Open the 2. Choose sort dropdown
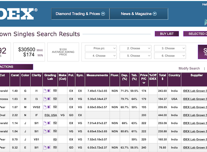 (135, 48)
